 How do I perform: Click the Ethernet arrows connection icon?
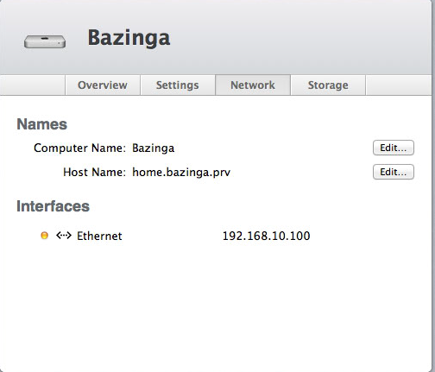click(x=64, y=236)
